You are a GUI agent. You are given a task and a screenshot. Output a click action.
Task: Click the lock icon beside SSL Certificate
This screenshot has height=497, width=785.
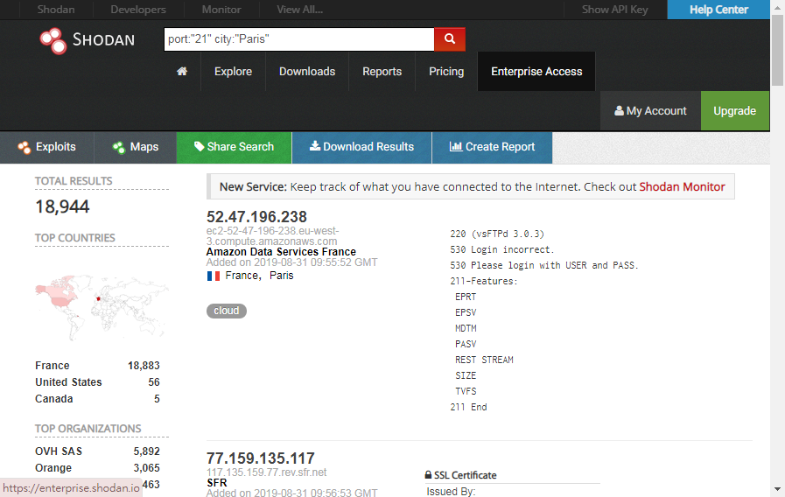coord(428,475)
